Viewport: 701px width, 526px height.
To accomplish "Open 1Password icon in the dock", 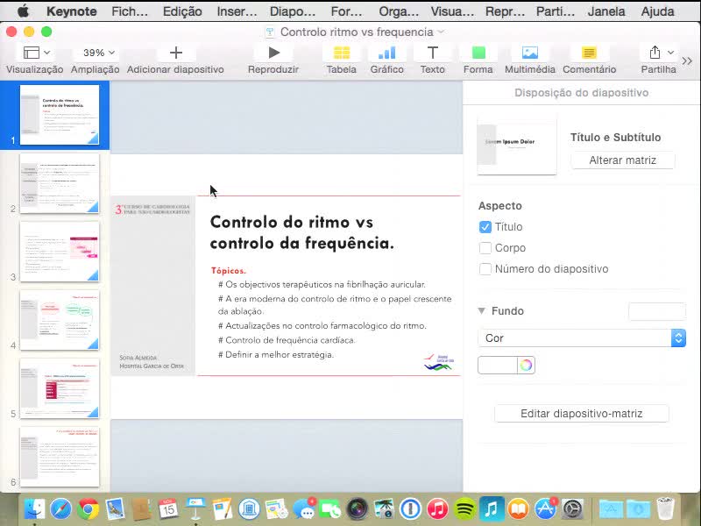I will [411, 508].
